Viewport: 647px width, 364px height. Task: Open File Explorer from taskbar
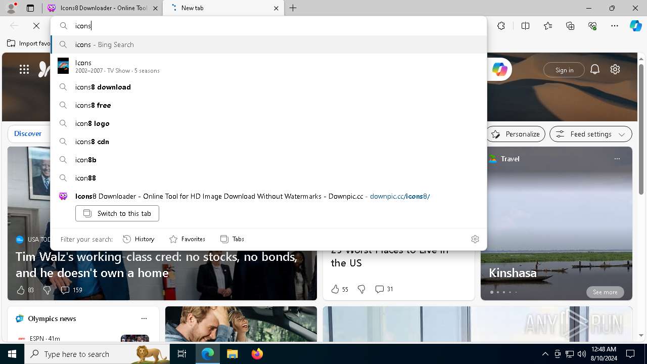(232, 354)
